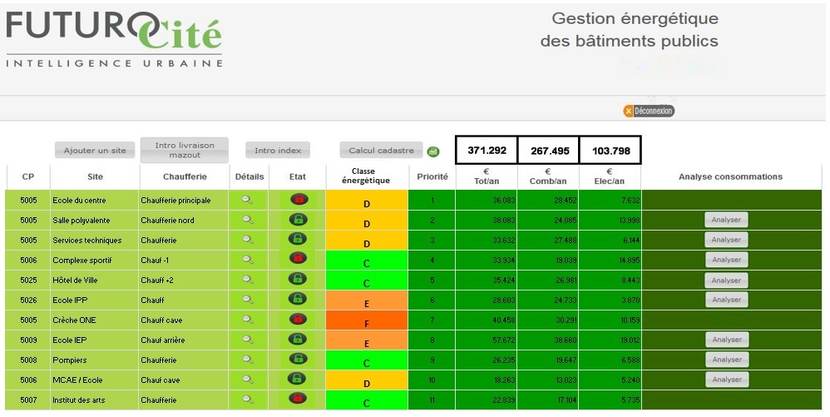Image resolution: width=830 pixels, height=417 pixels.
Task: Click green lock icon for Ecole IEP
Action: 298,339
